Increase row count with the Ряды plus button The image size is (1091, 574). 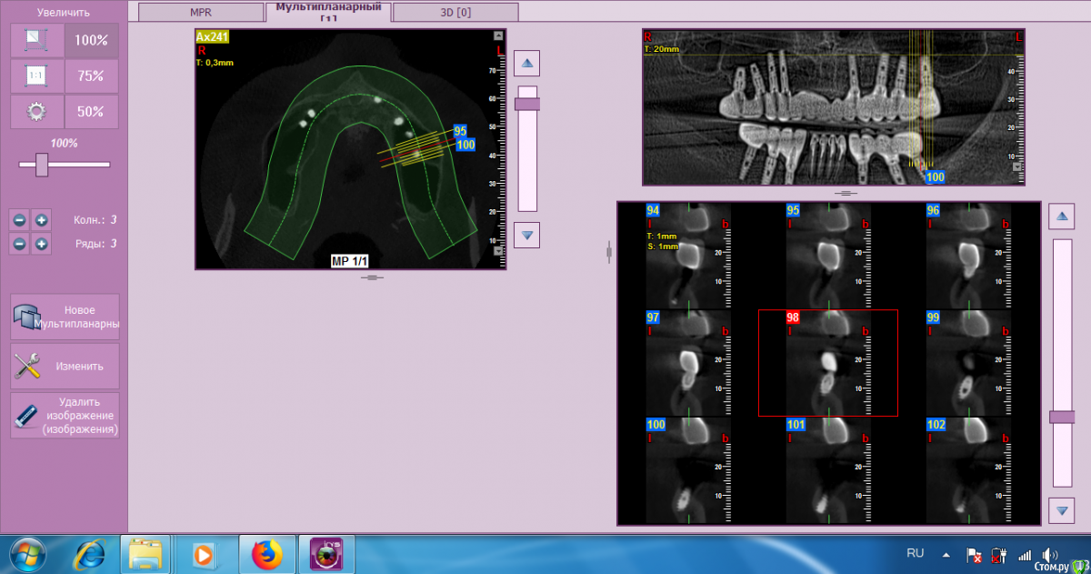click(x=42, y=244)
